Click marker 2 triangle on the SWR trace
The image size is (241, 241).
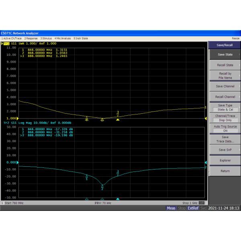point(102,119)
